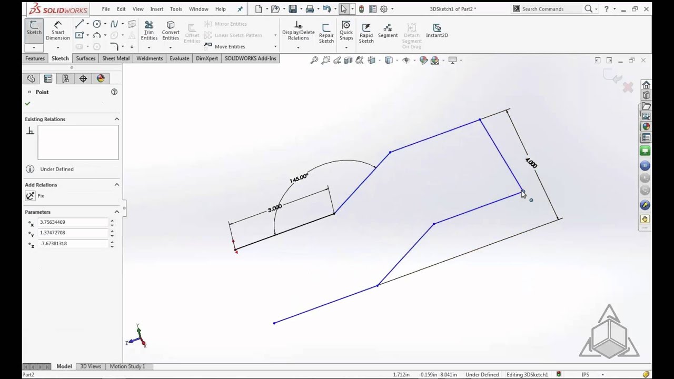Open the DisplayManager tab icon
The width and height of the screenshot is (674, 379).
(101, 78)
